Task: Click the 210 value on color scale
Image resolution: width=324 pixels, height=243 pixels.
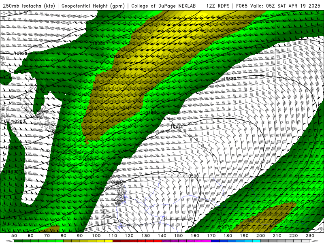Action: (x=277, y=236)
